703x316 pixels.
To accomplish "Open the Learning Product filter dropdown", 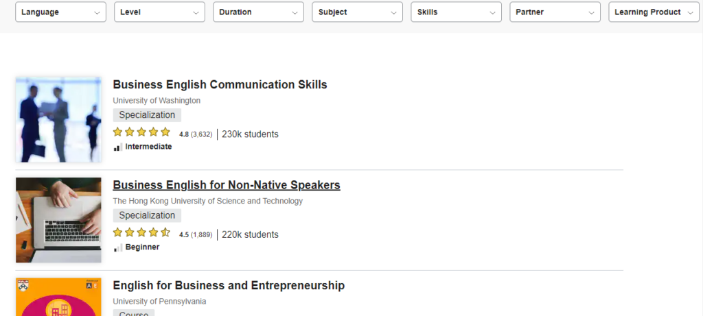I will click(x=654, y=12).
